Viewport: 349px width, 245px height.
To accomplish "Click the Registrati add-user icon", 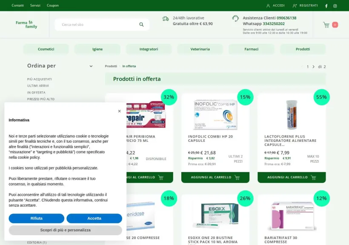I will coord(295,6).
